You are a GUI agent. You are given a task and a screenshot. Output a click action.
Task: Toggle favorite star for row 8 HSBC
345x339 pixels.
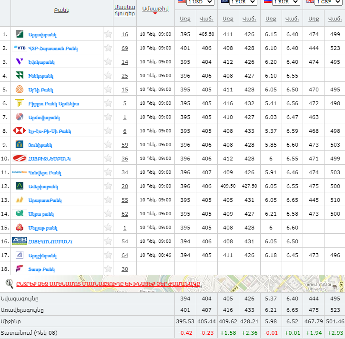coord(108,131)
